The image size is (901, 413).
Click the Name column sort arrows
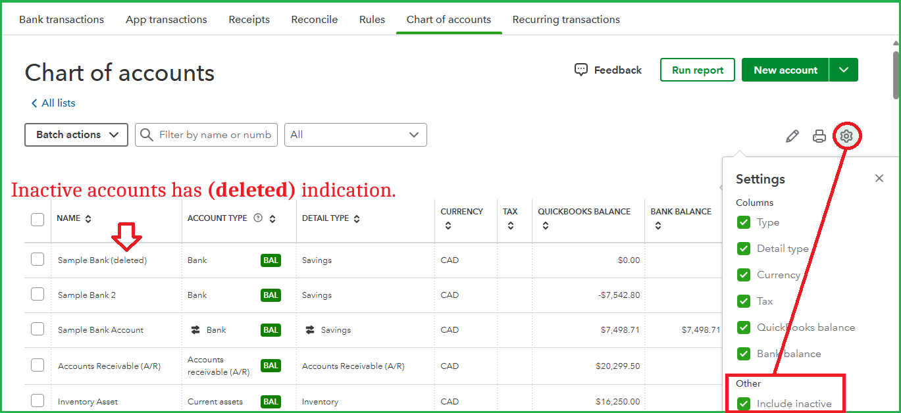point(89,219)
